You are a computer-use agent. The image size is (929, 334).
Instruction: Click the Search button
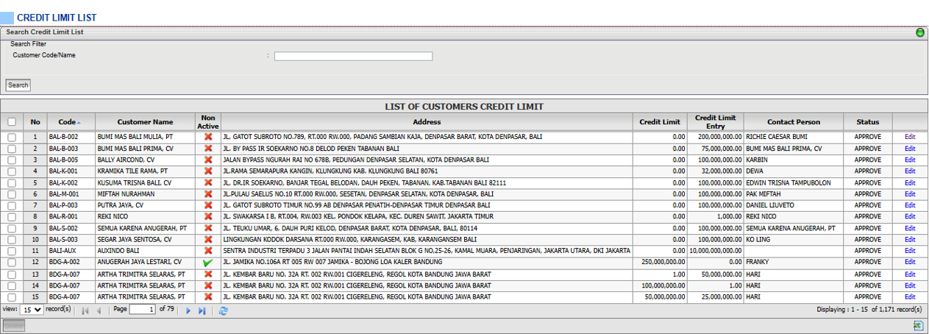(x=18, y=85)
